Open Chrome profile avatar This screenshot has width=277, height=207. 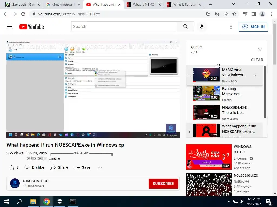pos(262,14)
